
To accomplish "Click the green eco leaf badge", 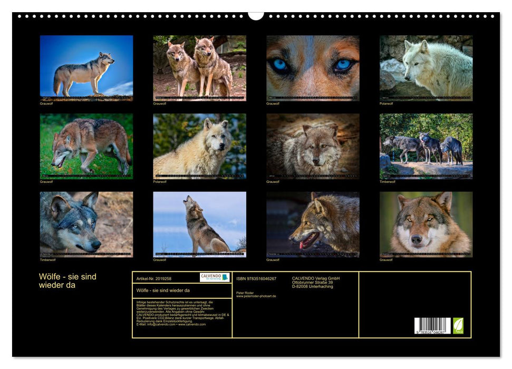I will [x=458, y=325].
